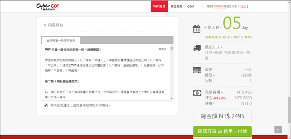Click the calendar icon beside 租借天數
This screenshot has width=291, height=139.
pyautogui.click(x=196, y=29)
